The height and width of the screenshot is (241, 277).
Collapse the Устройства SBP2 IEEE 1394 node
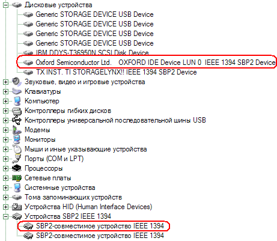(5, 216)
